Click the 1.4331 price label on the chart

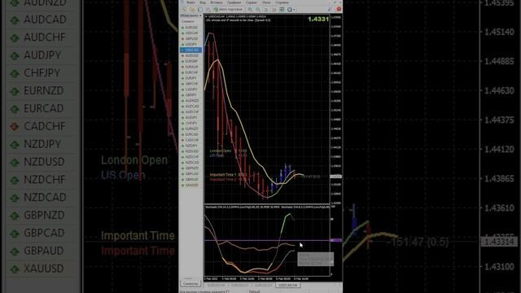click(x=318, y=20)
